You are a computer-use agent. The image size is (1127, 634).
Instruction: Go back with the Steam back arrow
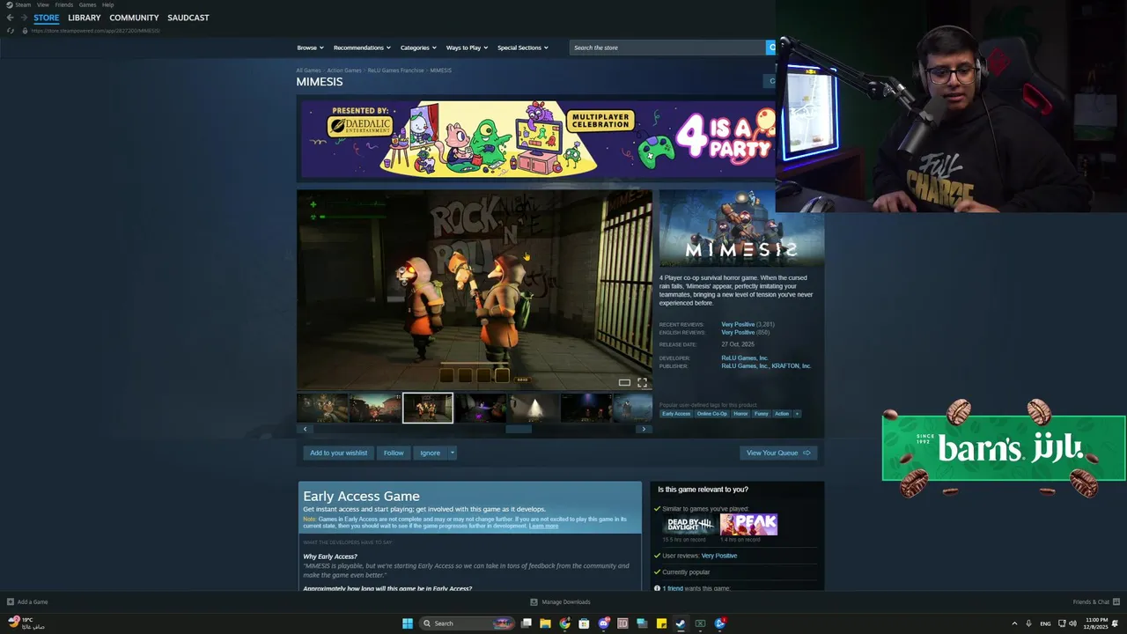(10, 18)
